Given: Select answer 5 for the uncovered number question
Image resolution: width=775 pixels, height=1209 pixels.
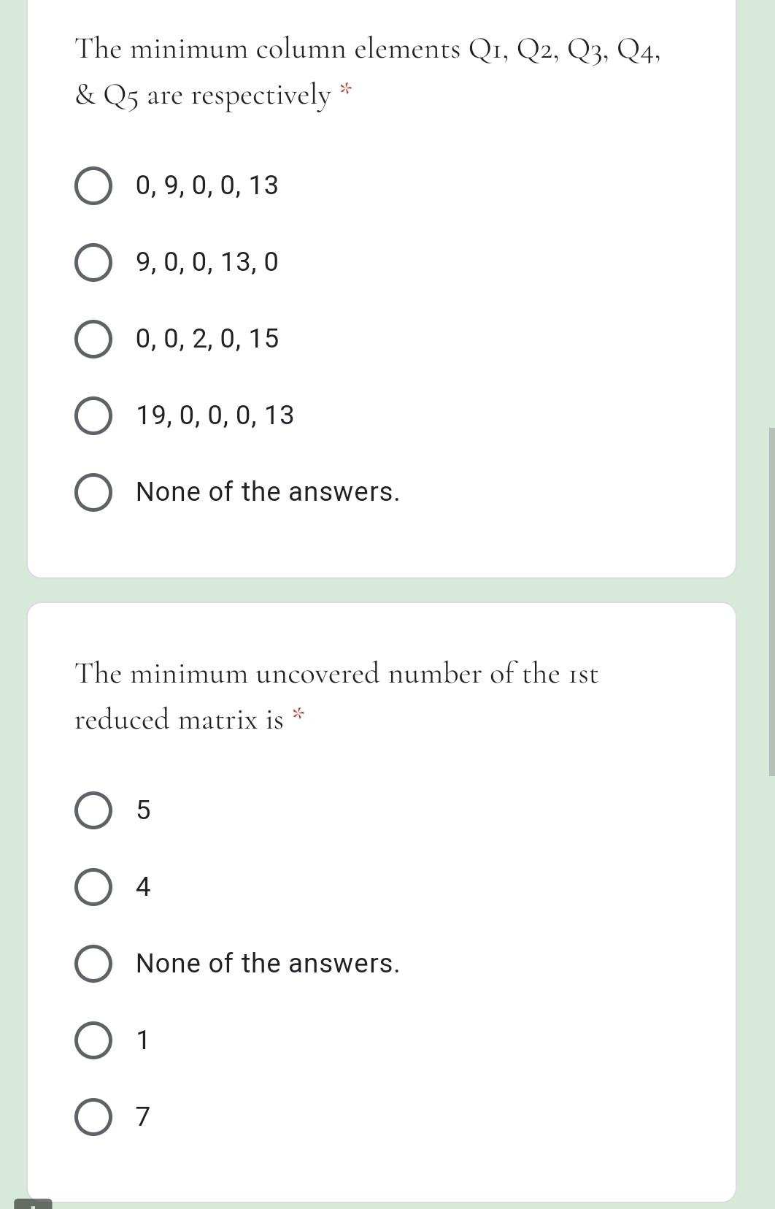Looking at the screenshot, I should 143,810.
